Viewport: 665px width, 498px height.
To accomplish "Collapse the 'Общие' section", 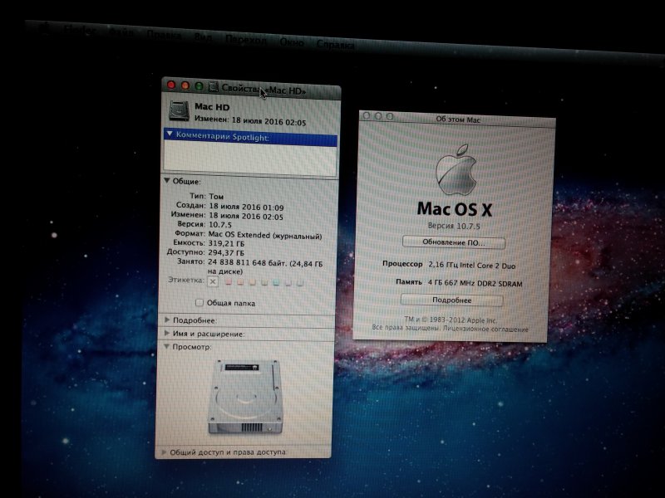I will coord(166,180).
